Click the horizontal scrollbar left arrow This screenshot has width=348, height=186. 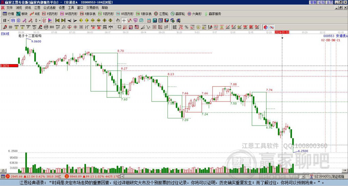(122, 176)
